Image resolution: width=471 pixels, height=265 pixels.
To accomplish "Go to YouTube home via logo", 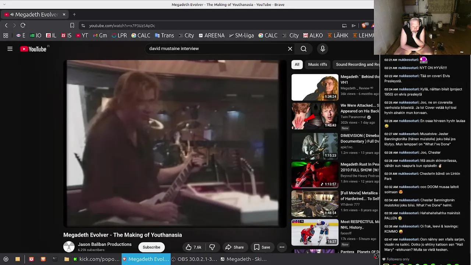I will pos(33,49).
